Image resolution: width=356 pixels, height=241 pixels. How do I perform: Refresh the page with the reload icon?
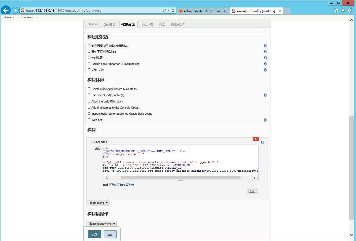173,10
